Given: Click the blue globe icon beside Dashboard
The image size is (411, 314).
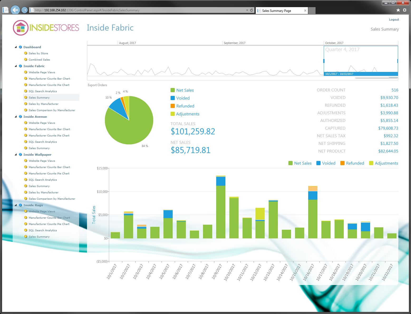Looking at the screenshot, I should pos(20,47).
